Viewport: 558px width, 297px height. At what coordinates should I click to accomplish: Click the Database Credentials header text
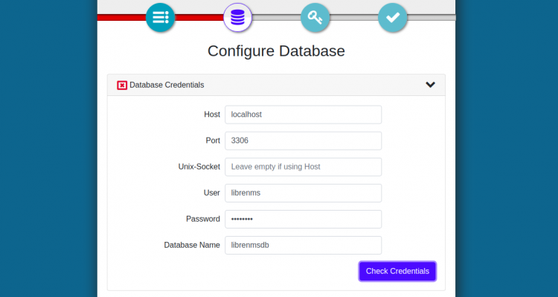(x=167, y=85)
